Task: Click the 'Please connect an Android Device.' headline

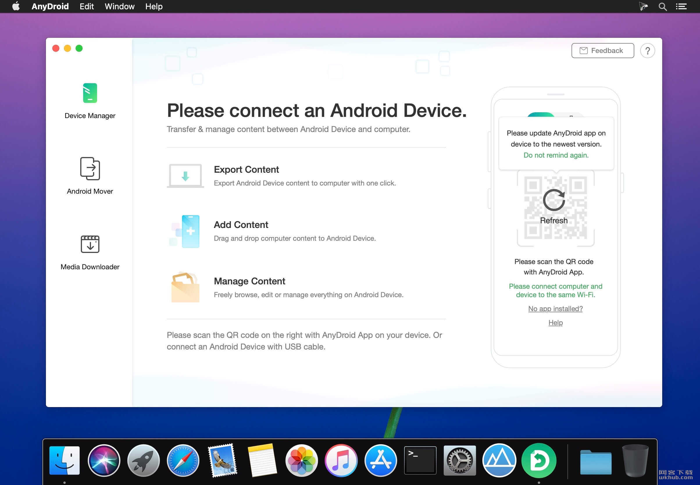Action: (317, 110)
